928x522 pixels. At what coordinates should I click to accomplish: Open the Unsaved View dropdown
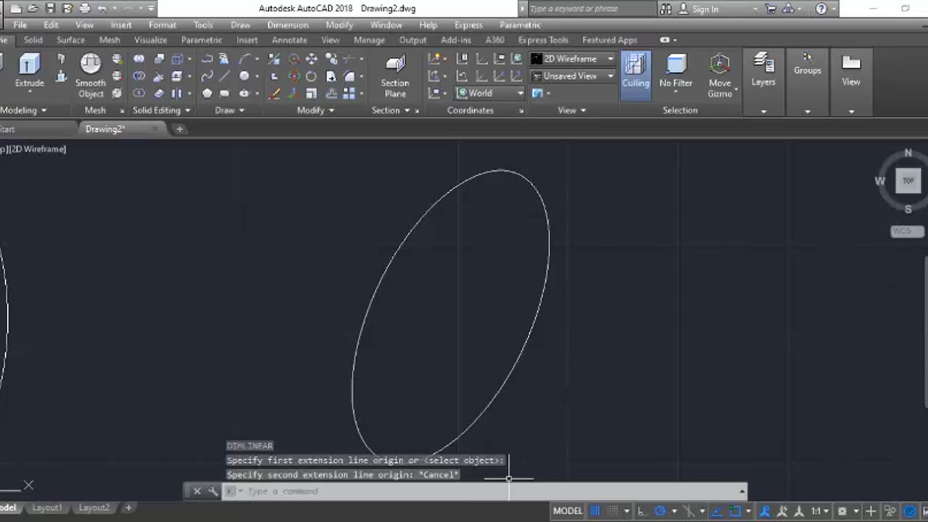573,76
